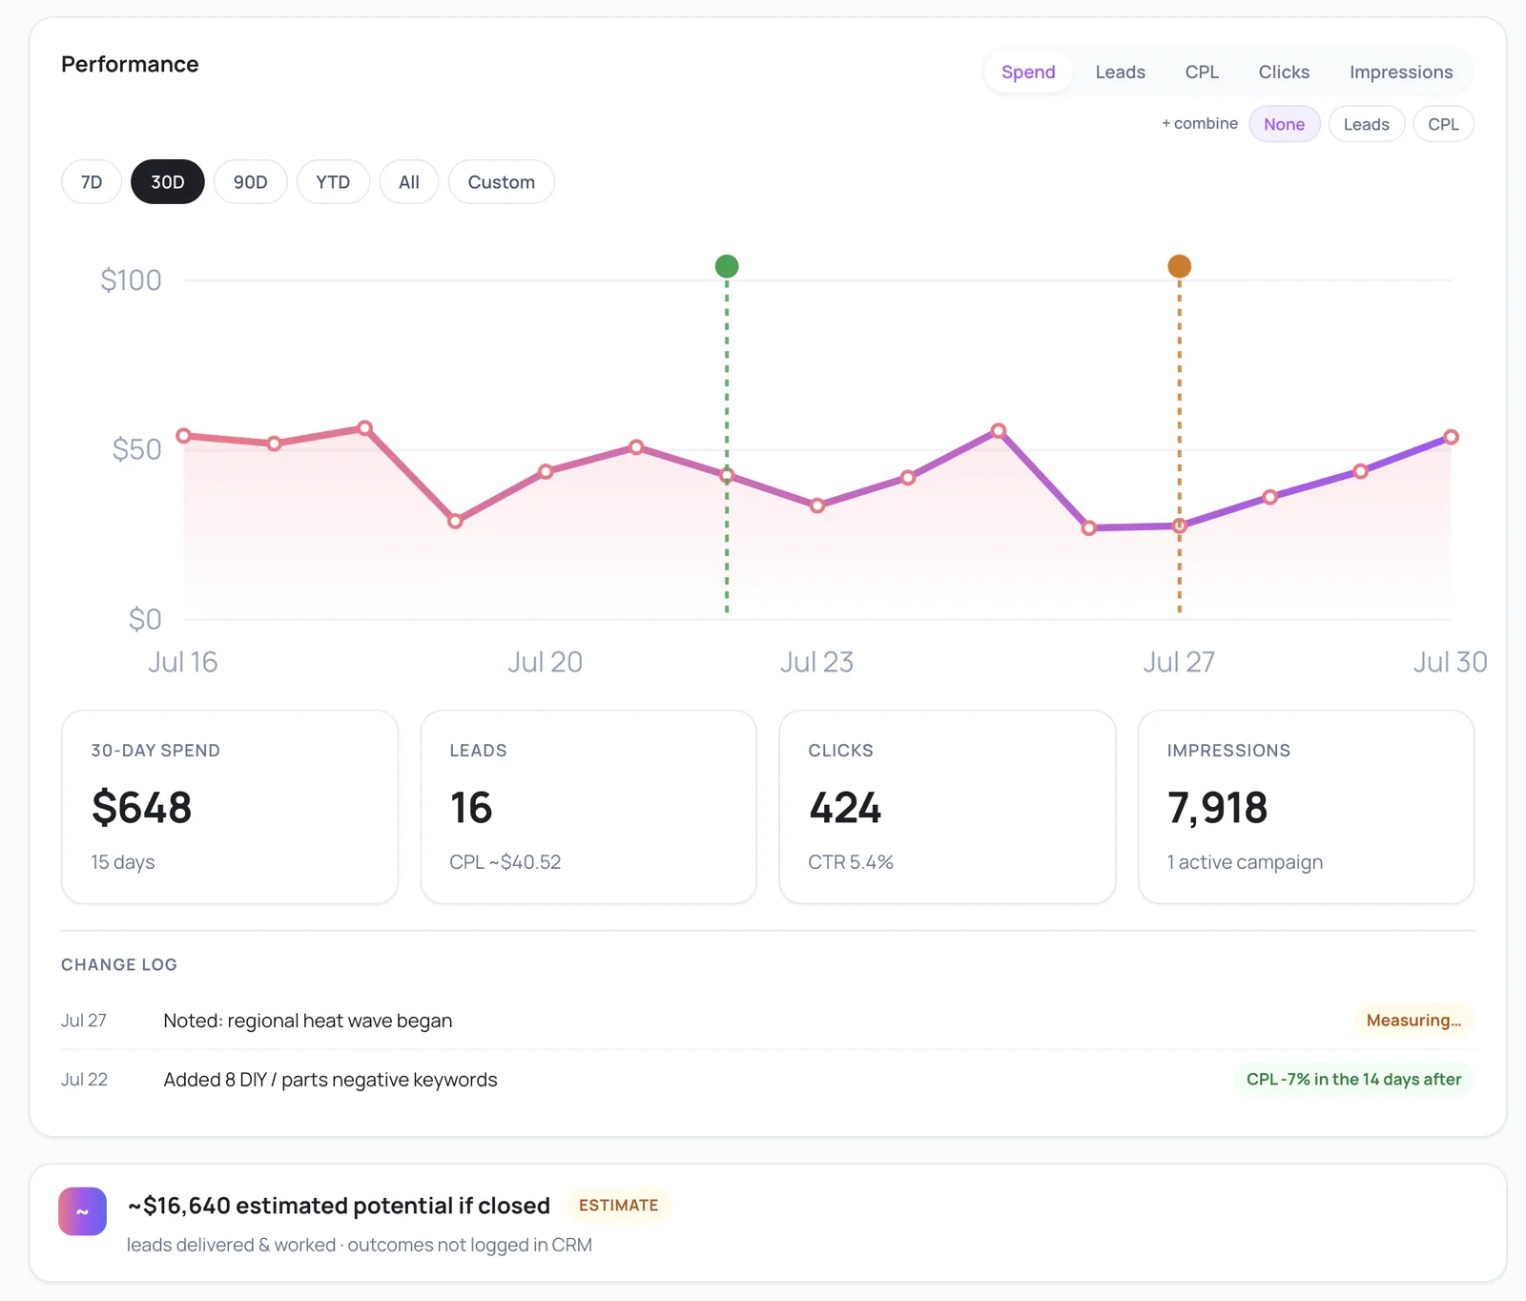The width and height of the screenshot is (1526, 1301).
Task: Open the Measuring… status badge
Action: pyautogui.click(x=1413, y=1021)
